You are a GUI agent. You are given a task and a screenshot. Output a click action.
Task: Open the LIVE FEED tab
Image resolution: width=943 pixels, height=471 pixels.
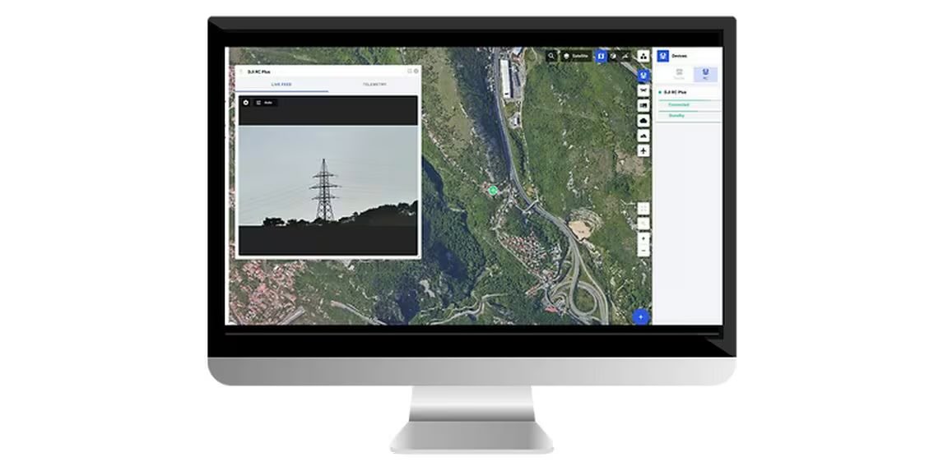point(281,85)
